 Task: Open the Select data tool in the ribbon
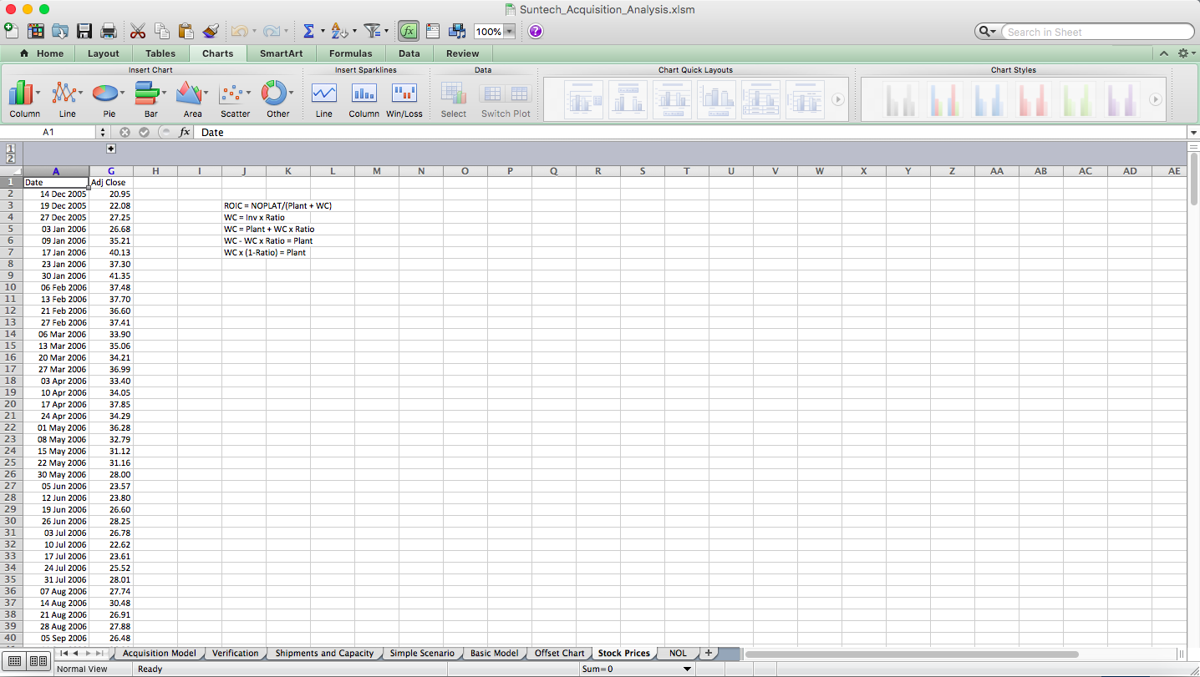(454, 93)
